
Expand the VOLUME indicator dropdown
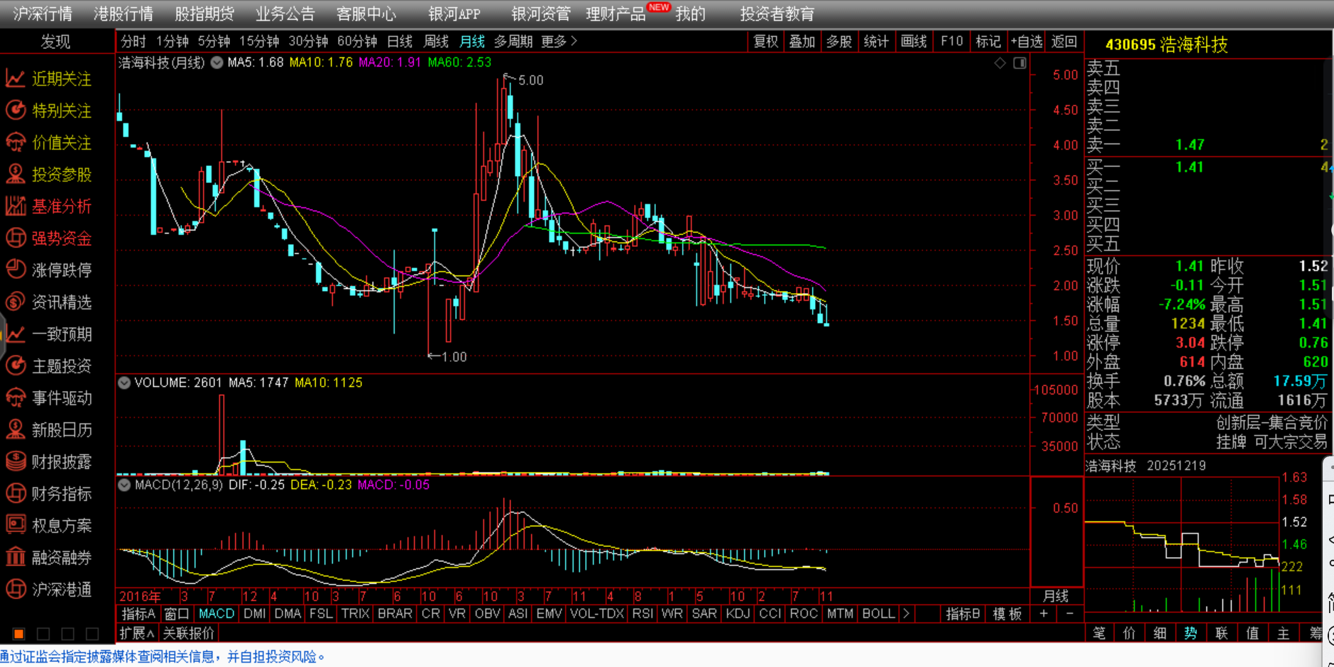(124, 382)
